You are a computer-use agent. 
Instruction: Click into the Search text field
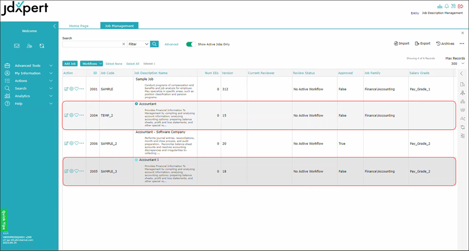coord(92,44)
